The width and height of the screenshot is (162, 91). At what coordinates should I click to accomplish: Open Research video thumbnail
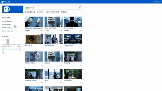pyautogui.click(x=34, y=39)
